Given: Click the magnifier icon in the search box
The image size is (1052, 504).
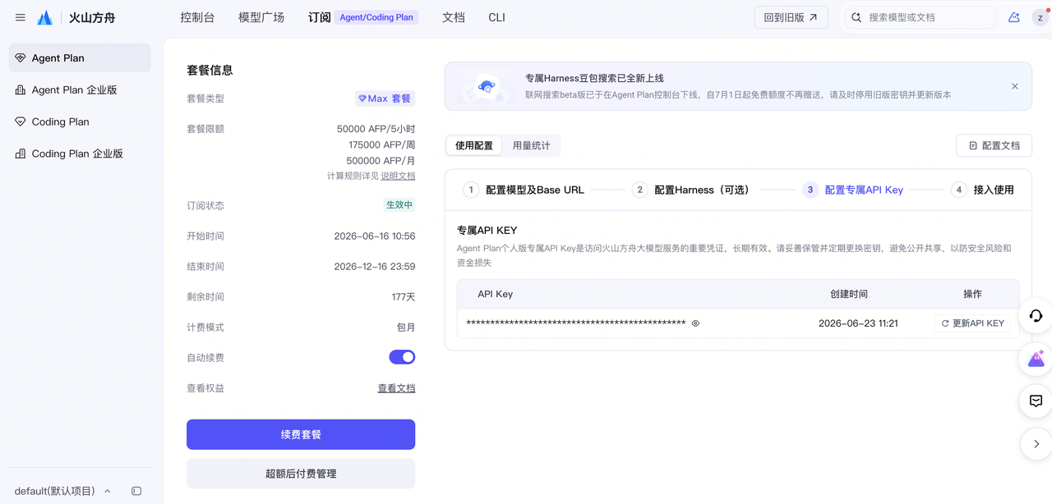Looking at the screenshot, I should pos(856,17).
